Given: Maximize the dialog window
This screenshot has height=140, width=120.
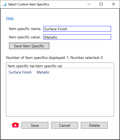Looking at the screenshot, I should click(101, 4).
